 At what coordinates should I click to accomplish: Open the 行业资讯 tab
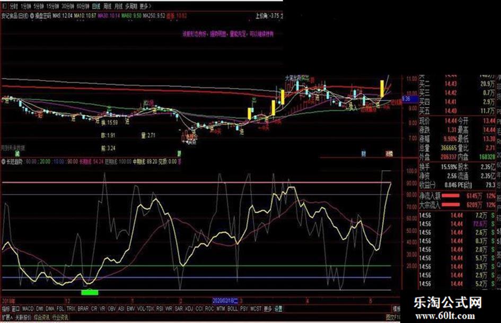(x=60, y=317)
